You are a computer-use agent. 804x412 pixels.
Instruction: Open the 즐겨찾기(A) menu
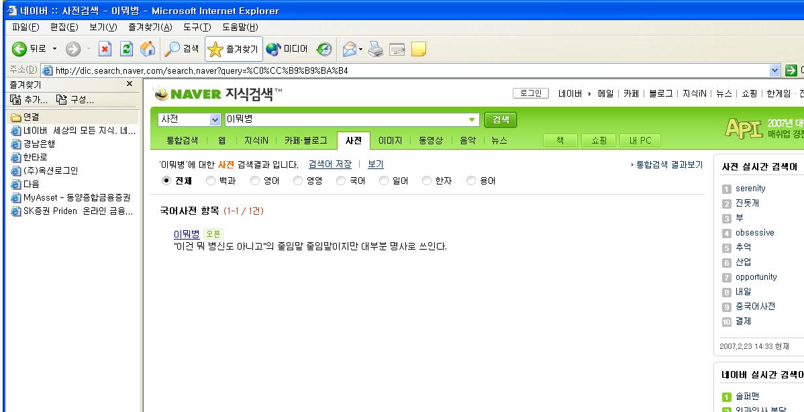(150, 27)
